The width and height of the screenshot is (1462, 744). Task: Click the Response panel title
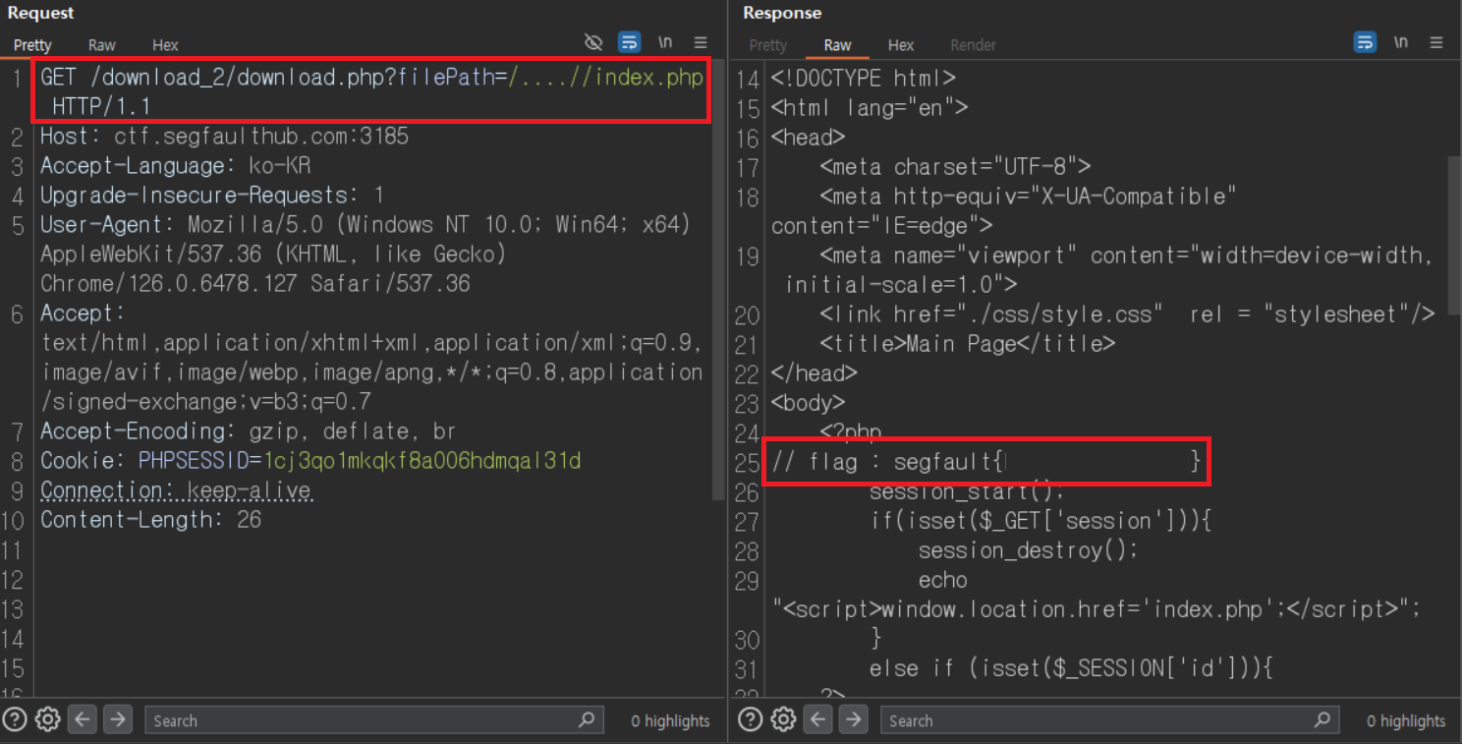pos(782,13)
